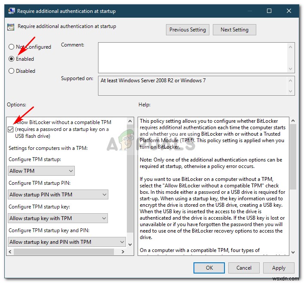The image size is (304, 283).
Task: Click the Help pane scroll up arrow
Action: 293,121
